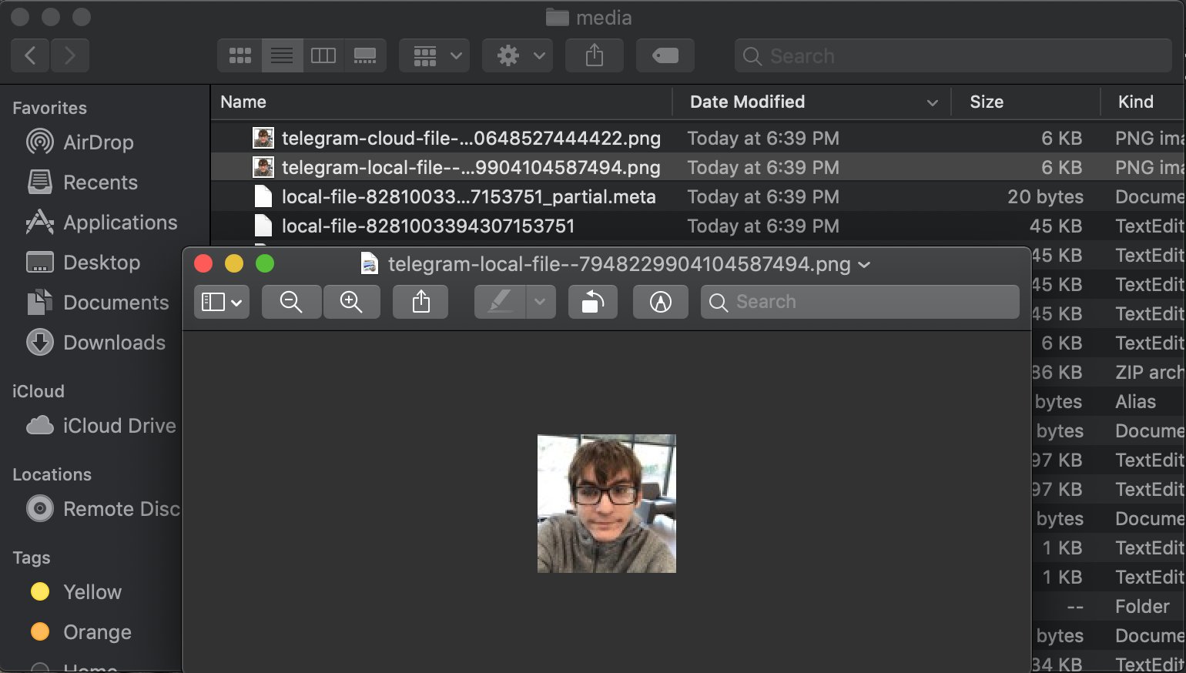1186x673 pixels.
Task: Switch Finder to list view
Action: click(282, 55)
